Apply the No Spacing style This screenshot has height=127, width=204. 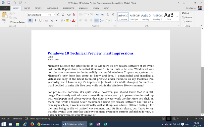(134, 17)
